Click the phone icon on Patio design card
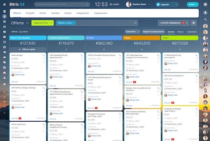210x141 pixels. pos(44,55)
